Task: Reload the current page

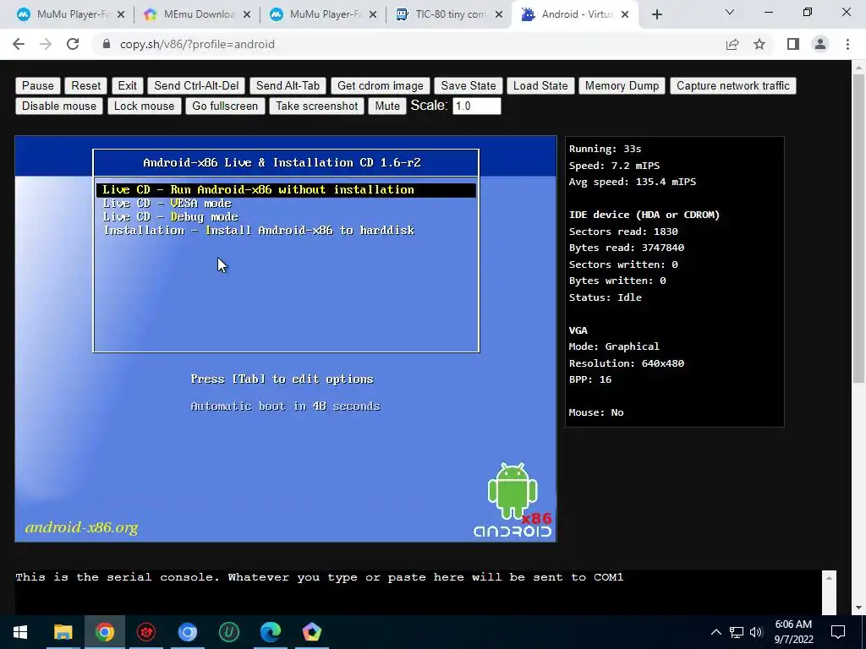Action: [x=73, y=44]
